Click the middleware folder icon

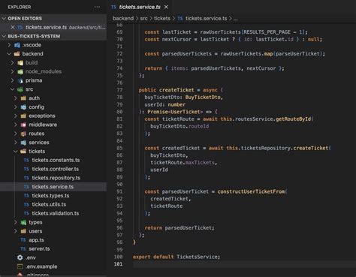pyautogui.click(x=23, y=125)
